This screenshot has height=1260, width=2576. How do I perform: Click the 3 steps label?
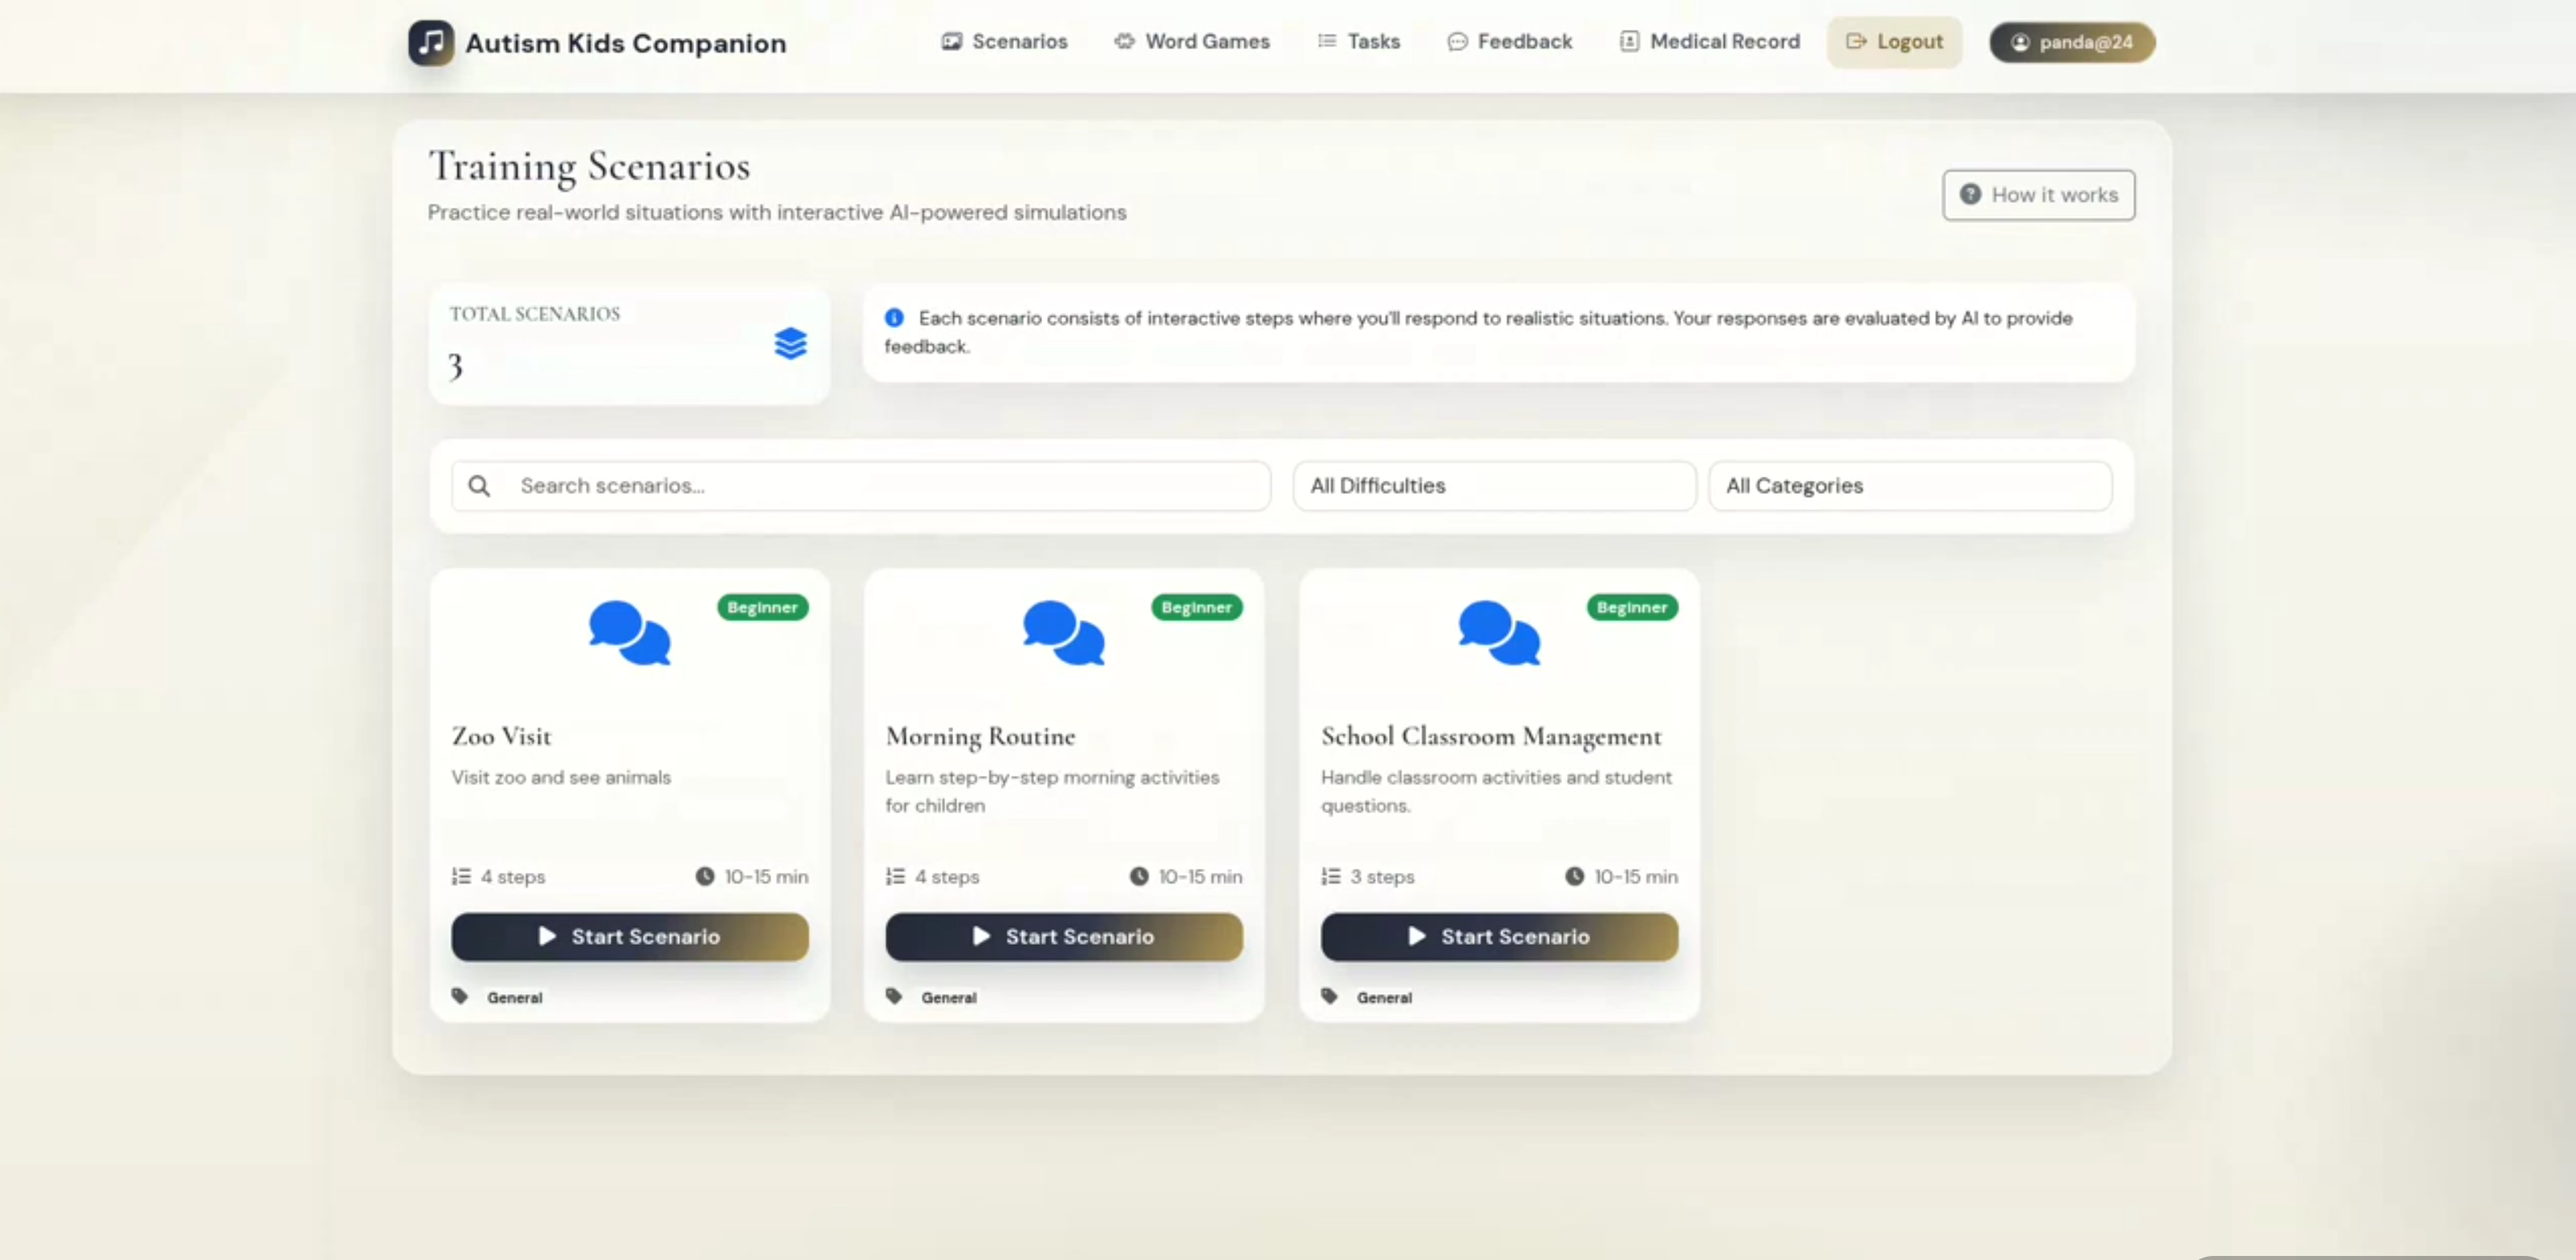click(x=1382, y=876)
